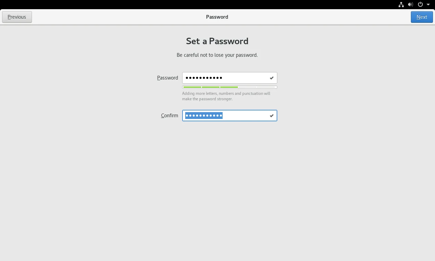Click the "Set a Password" heading

pyautogui.click(x=217, y=41)
